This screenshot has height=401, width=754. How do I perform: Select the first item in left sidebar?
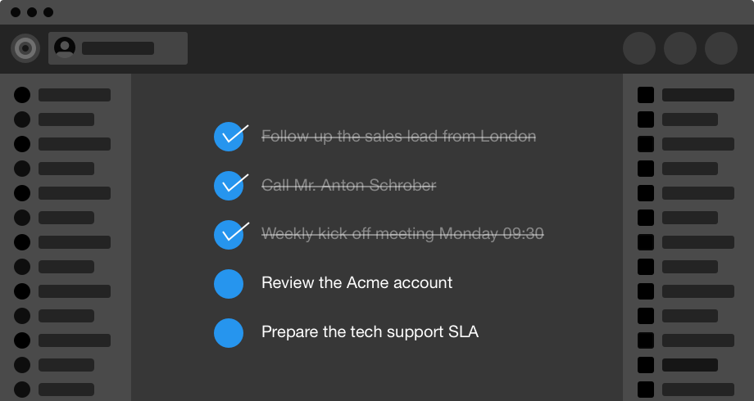22,95
